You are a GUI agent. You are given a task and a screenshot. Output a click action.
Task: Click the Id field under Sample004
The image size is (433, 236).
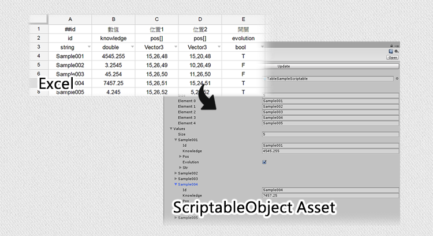point(331,190)
